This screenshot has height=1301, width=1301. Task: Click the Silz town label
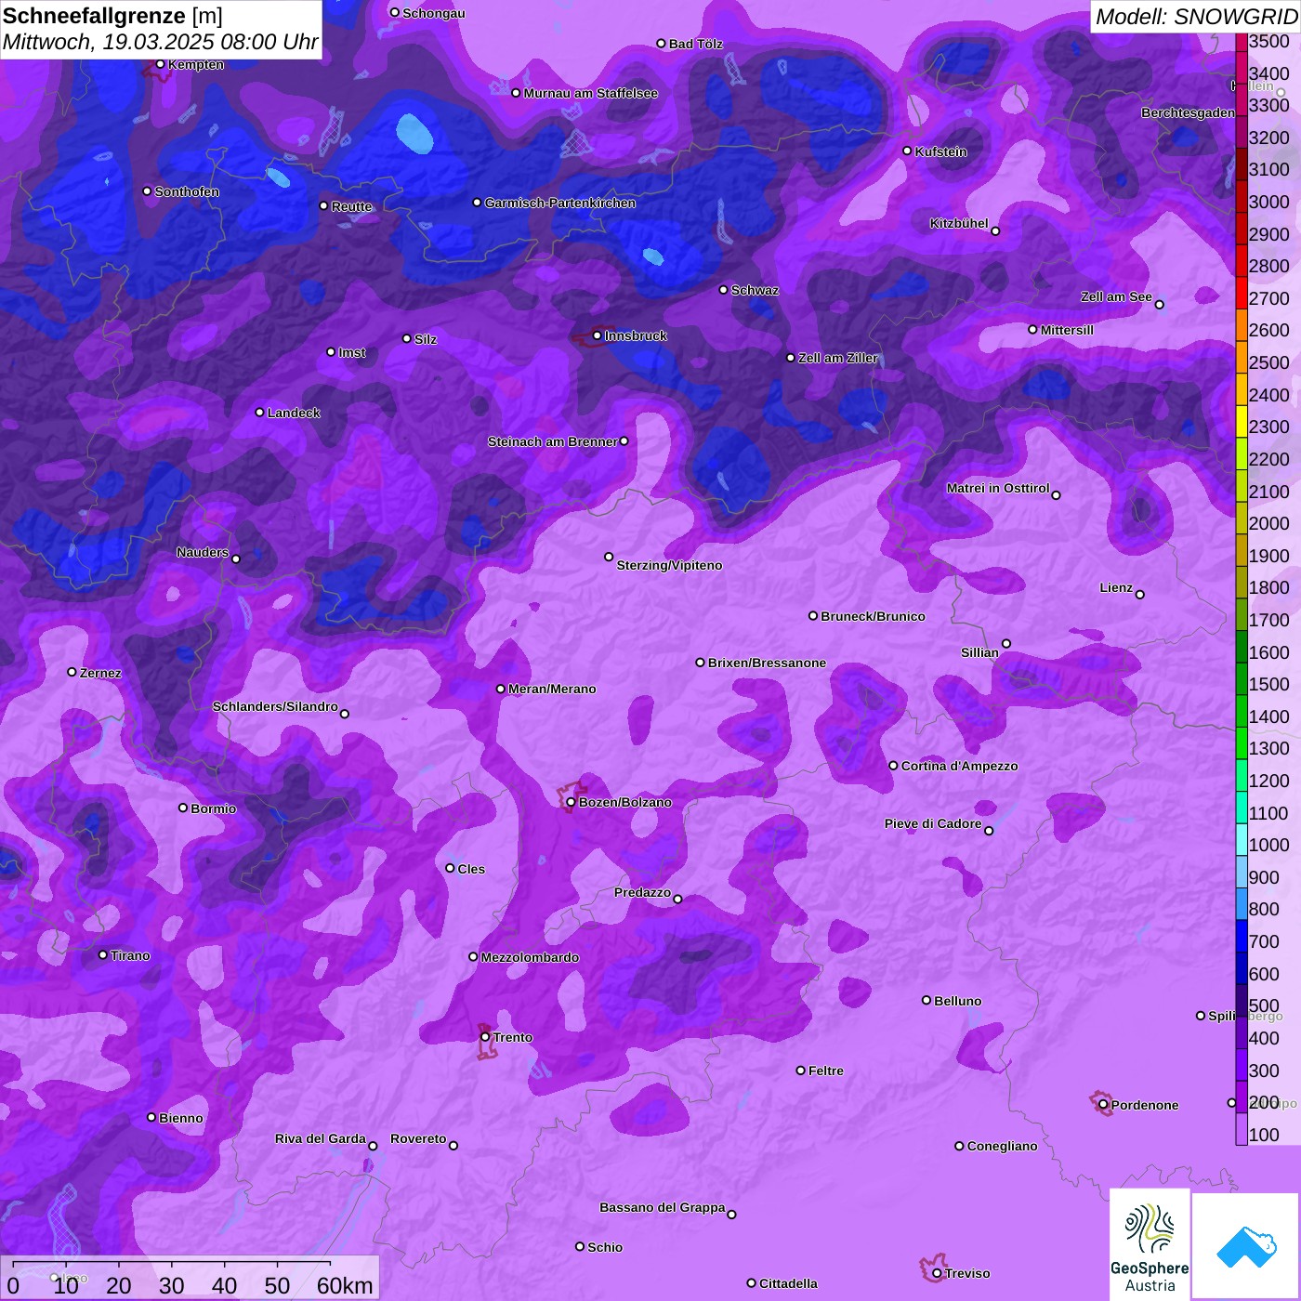[426, 339]
